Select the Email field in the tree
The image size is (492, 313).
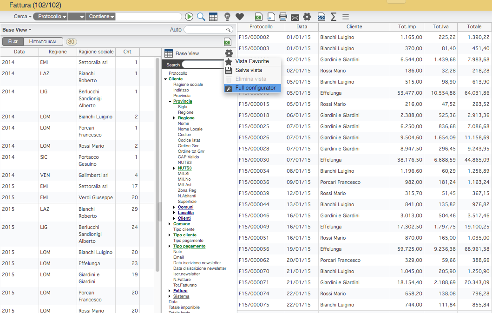click(178, 257)
